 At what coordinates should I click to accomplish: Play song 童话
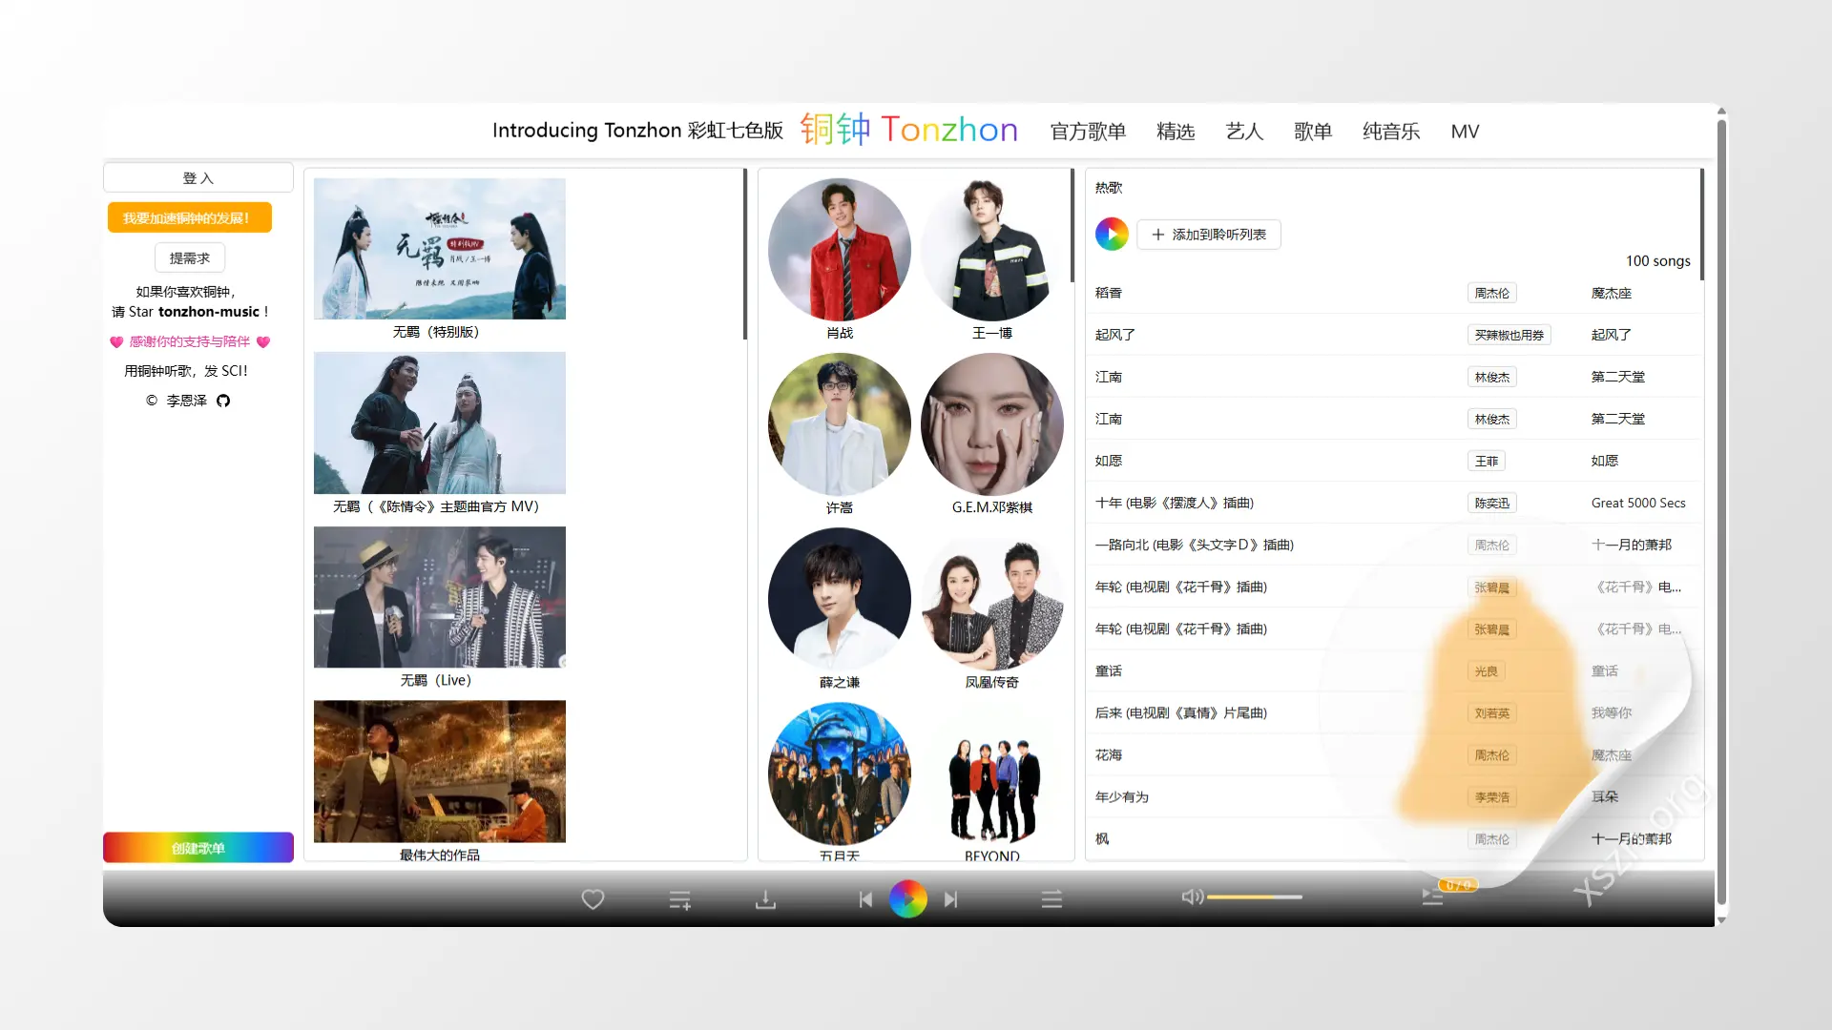[x=1109, y=670]
